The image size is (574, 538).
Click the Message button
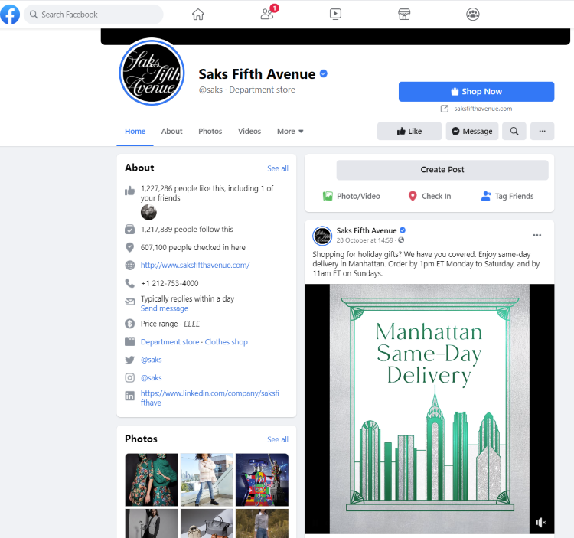471,131
